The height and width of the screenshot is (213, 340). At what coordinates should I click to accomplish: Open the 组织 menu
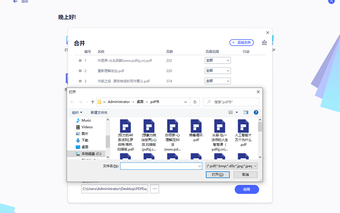(77, 112)
